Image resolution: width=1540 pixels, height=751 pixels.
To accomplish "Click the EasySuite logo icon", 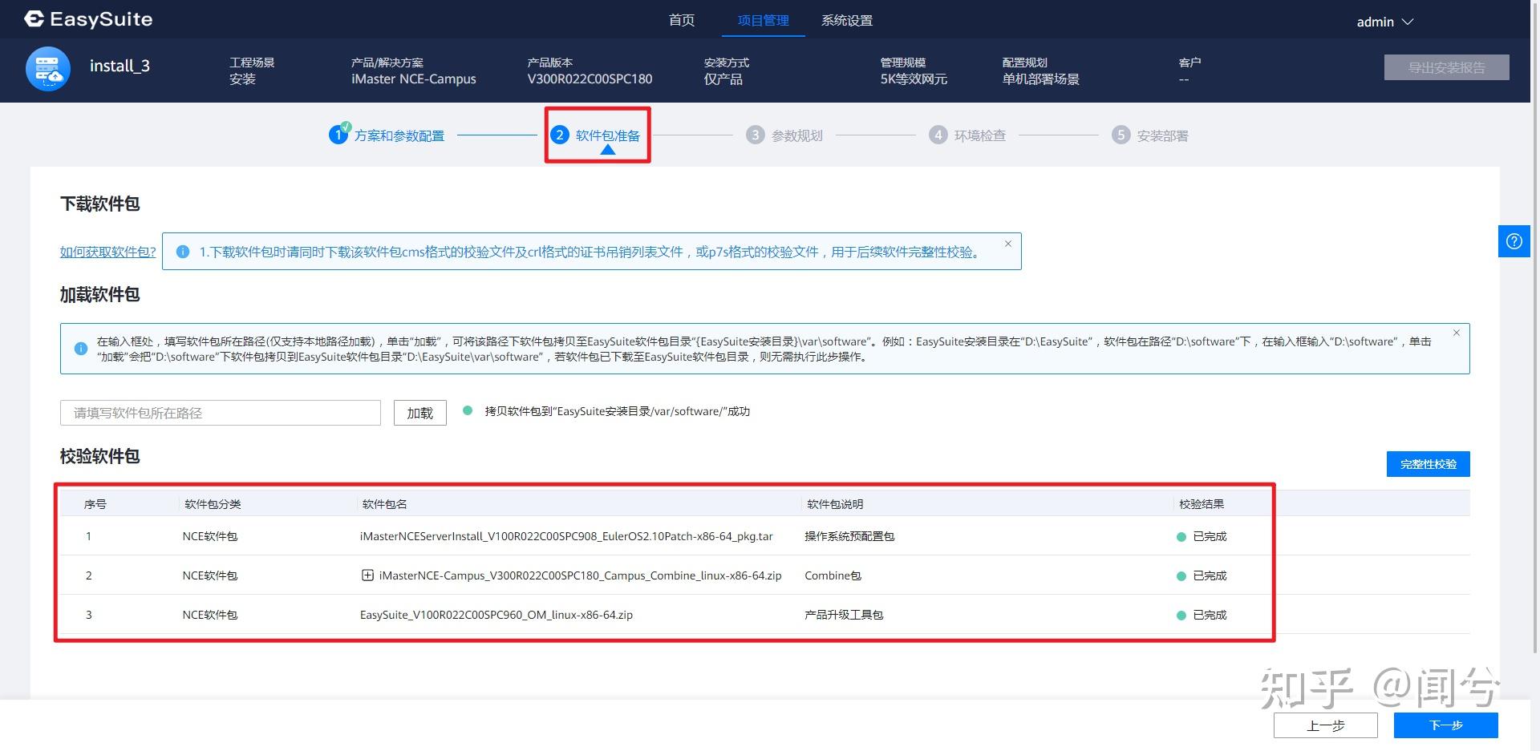I will (x=33, y=19).
